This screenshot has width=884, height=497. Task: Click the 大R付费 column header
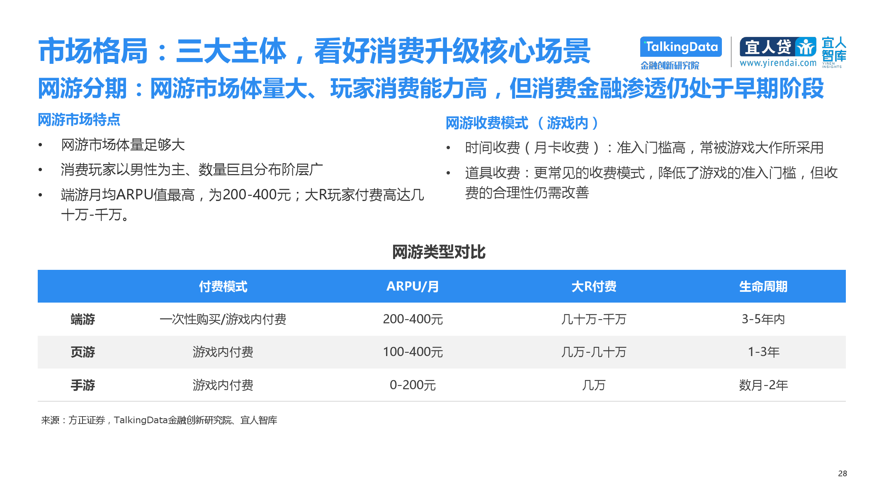[594, 286]
